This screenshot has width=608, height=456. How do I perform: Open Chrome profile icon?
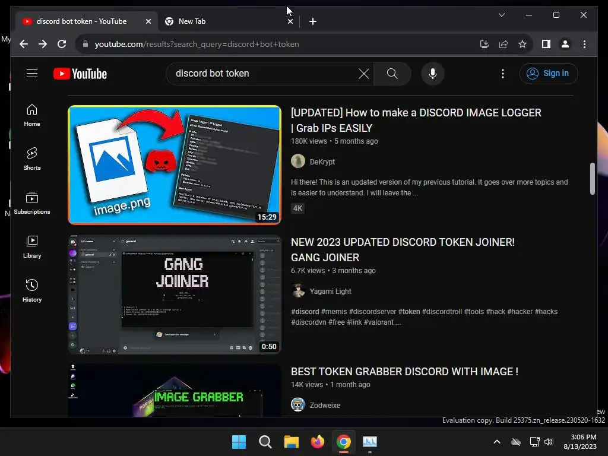(x=565, y=44)
